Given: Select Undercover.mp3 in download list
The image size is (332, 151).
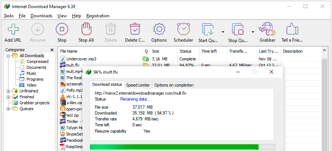Looking at the screenshot, I should coord(81,59).
